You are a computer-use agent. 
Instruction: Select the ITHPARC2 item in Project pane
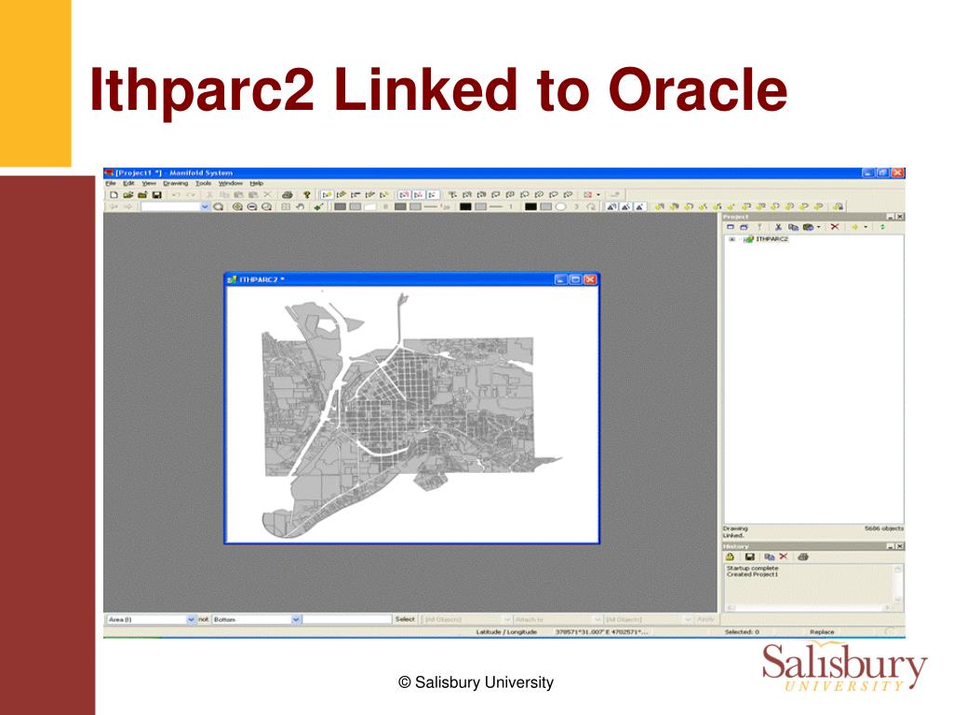point(772,239)
